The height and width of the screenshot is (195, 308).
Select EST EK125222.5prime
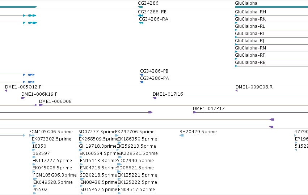click(x=137, y=182)
